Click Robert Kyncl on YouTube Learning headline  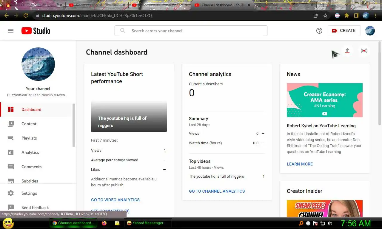tap(321, 126)
